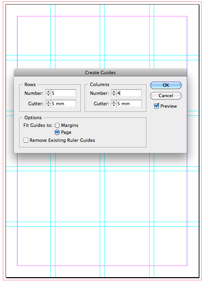The width and height of the screenshot is (205, 282).
Task: Decrease the Columns Gutter value
Action: 114,105
